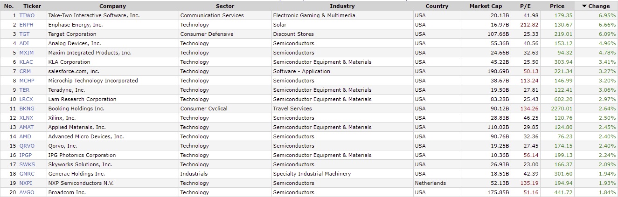This screenshot has height=197, width=618.
Task: Click the Industry column header
Action: click(342, 6)
